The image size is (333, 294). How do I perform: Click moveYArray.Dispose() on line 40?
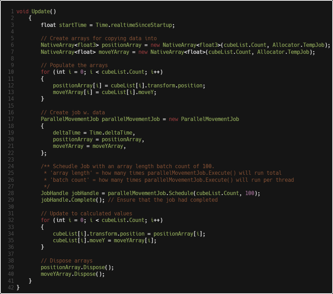click(x=71, y=274)
